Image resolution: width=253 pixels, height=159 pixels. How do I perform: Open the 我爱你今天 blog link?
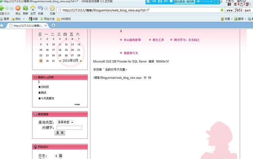(131, 53)
